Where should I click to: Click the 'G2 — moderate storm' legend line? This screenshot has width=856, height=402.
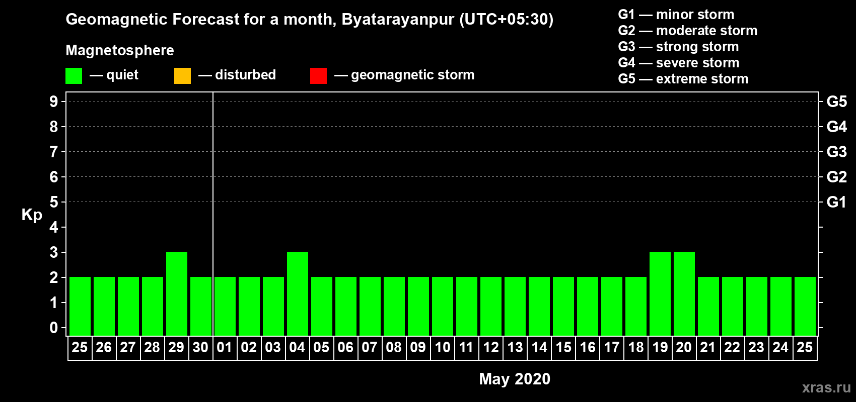(687, 31)
